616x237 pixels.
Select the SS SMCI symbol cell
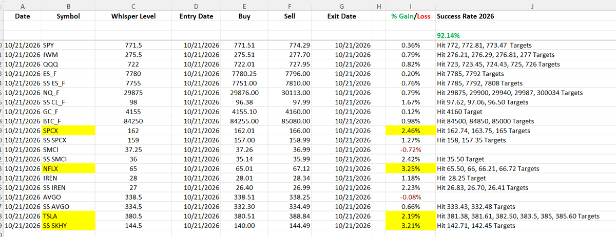click(69, 159)
